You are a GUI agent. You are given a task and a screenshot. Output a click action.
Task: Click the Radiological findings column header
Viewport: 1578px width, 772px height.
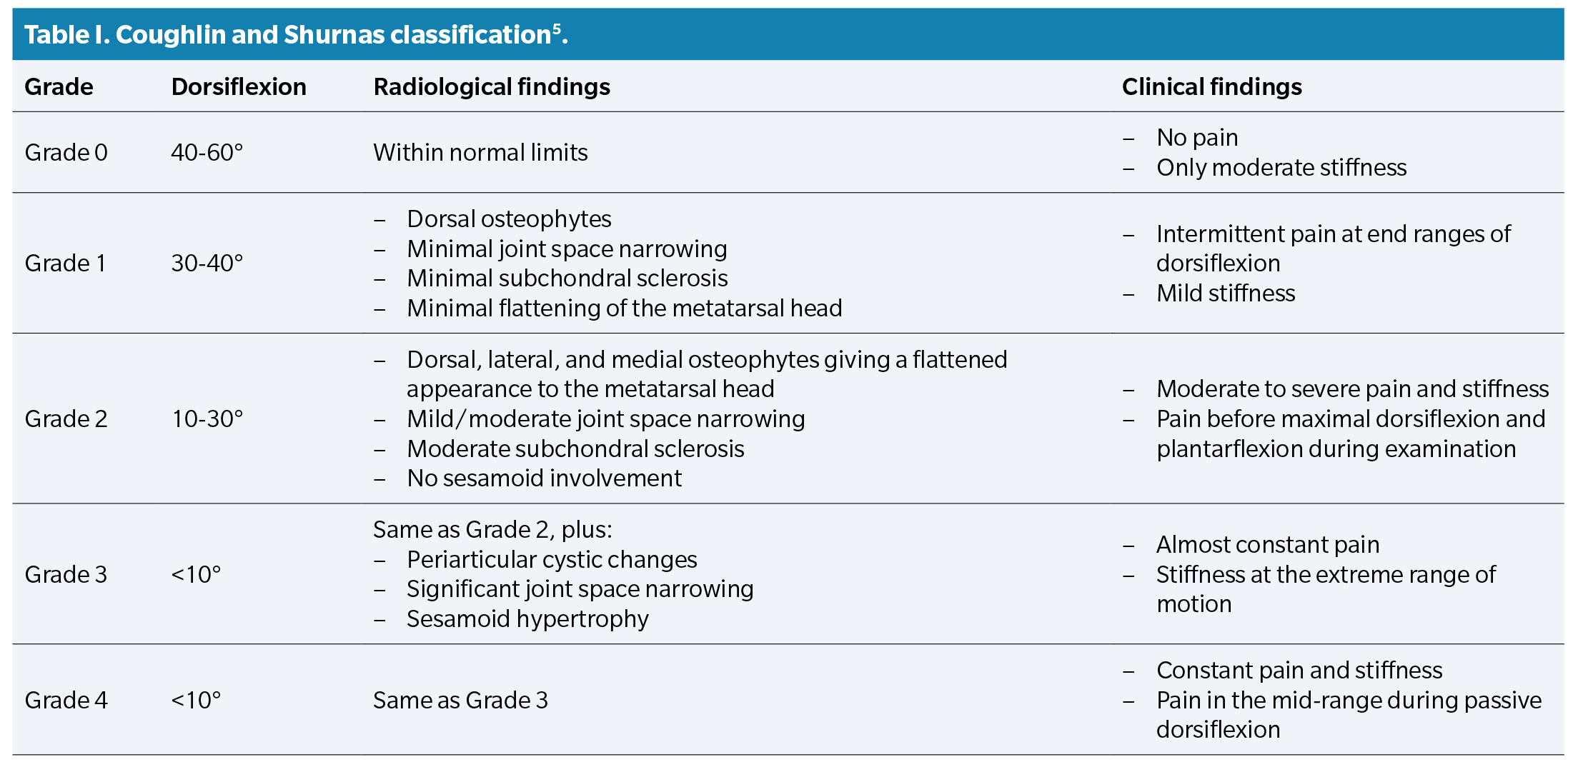492,87
